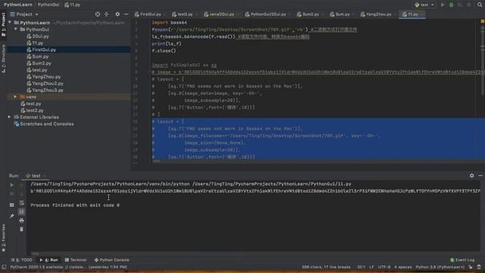
Task: Open Run panel settings gear
Action: [x=471, y=175]
